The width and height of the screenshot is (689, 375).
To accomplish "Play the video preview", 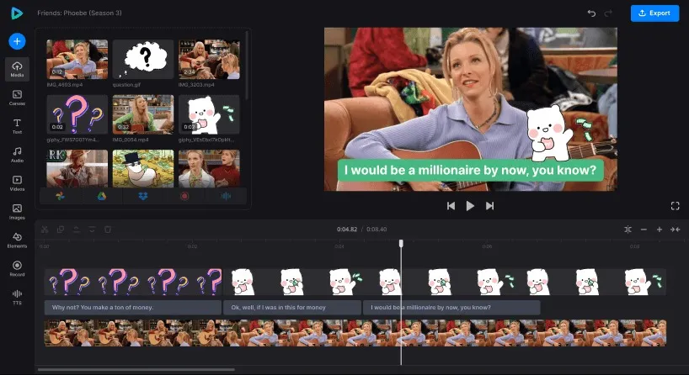I will click(470, 206).
